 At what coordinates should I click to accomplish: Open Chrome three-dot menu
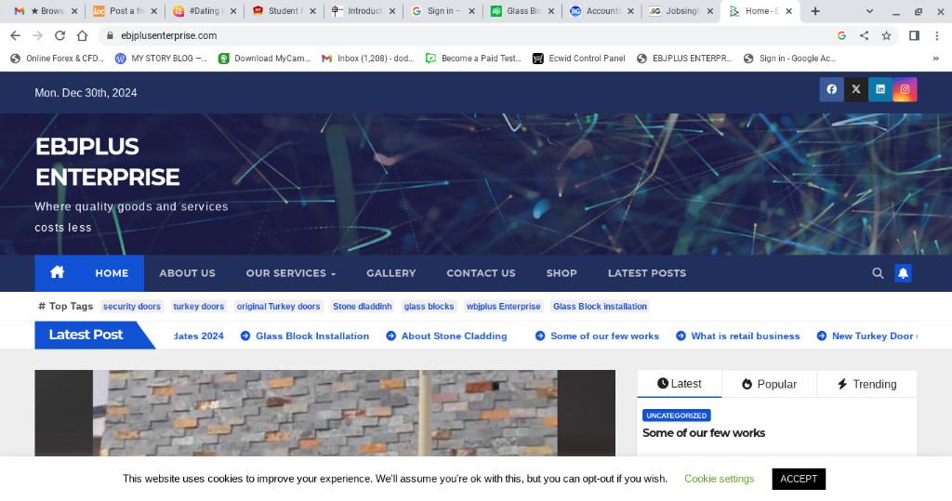pos(937,36)
